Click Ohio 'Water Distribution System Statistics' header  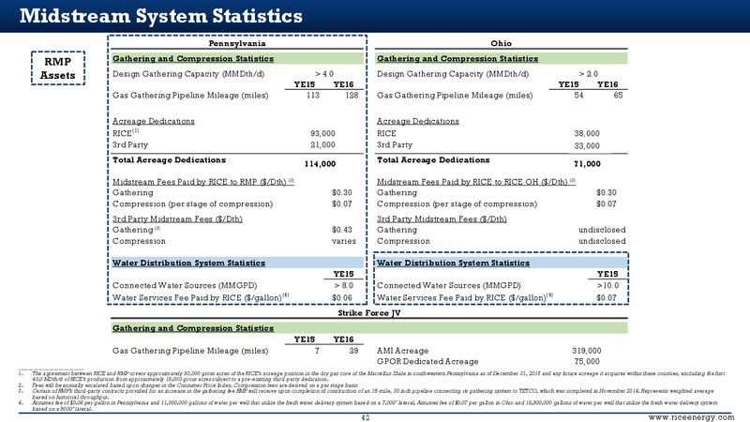coord(502,263)
